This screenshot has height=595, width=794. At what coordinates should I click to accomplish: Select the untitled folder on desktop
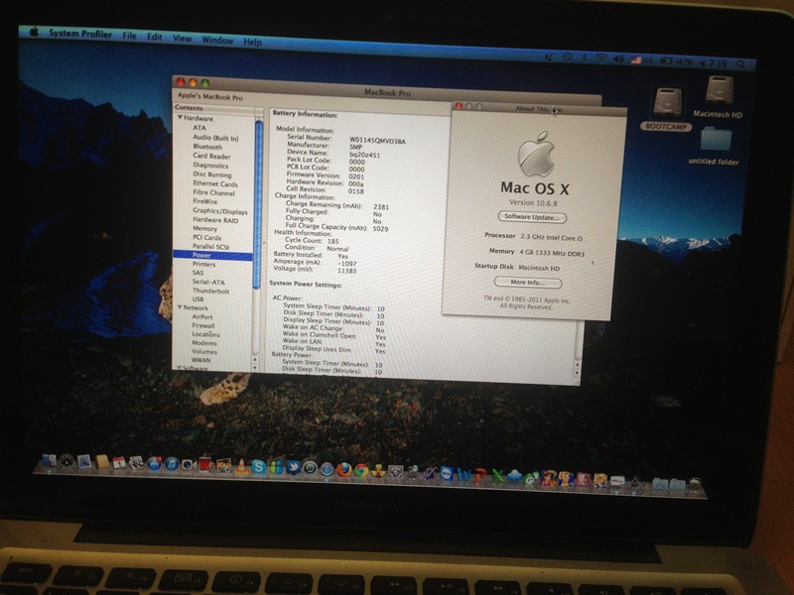[714, 144]
